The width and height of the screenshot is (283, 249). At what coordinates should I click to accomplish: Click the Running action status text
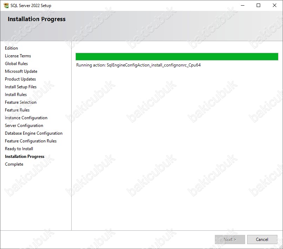[x=138, y=65]
